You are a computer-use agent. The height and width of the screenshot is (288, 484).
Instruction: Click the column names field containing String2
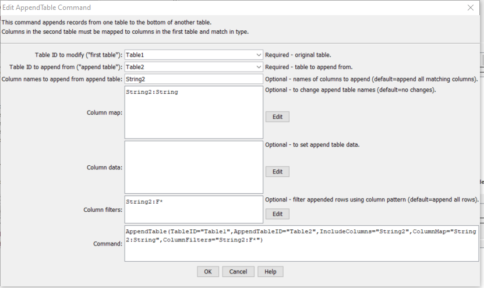193,79
